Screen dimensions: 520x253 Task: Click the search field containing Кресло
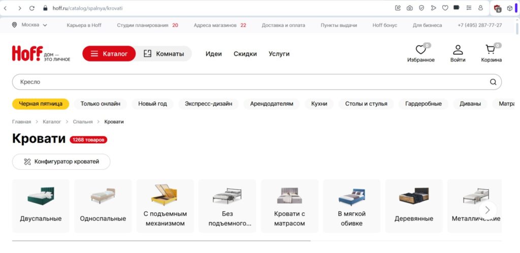[249, 82]
